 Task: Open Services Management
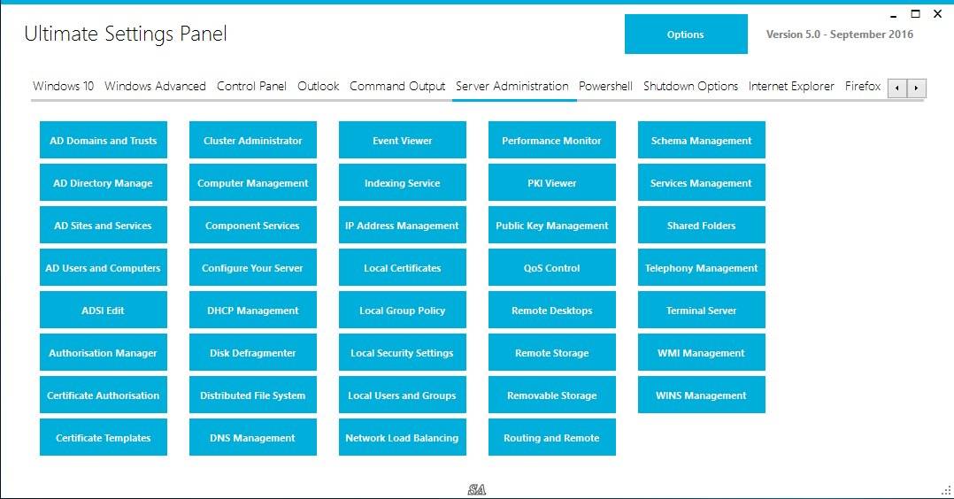pyautogui.click(x=702, y=182)
